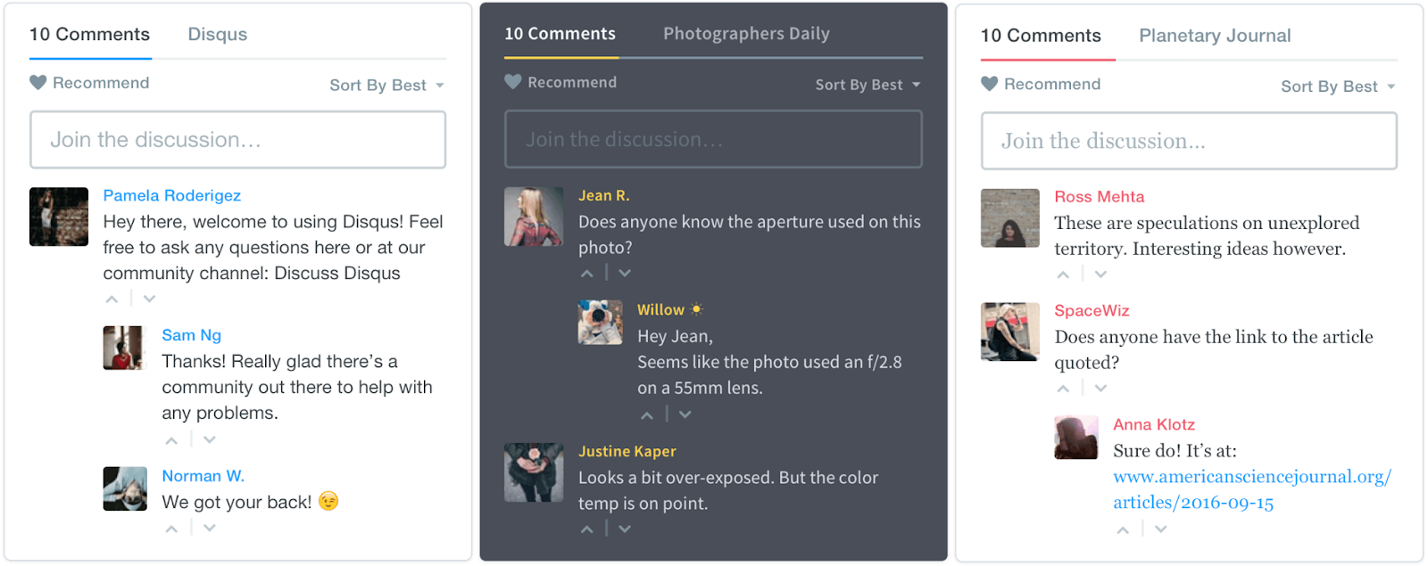Image resolution: width=1428 pixels, height=566 pixels.
Task: Downvote Willow's f/2.8 reply
Action: tap(685, 414)
